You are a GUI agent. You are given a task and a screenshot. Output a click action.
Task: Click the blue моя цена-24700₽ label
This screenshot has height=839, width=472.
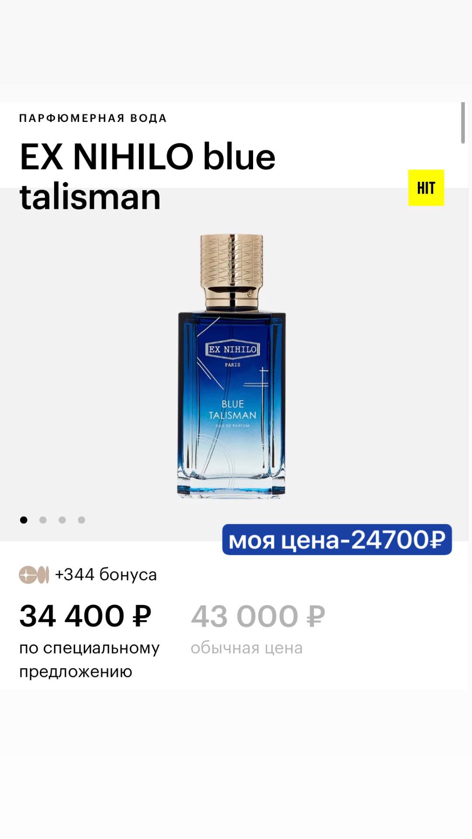pyautogui.click(x=337, y=540)
